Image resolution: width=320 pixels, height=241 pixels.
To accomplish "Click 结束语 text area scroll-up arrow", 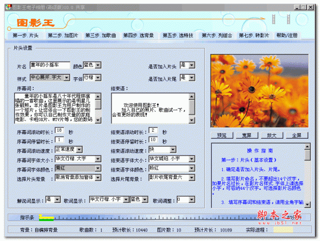I will [192, 97].
